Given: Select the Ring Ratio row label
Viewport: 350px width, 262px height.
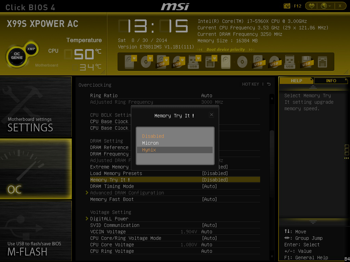Looking at the screenshot, I should point(104,96).
